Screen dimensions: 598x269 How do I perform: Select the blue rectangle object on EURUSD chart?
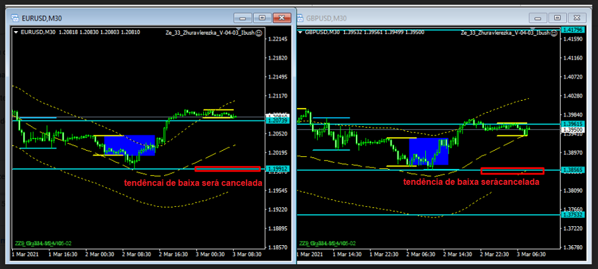129,145
